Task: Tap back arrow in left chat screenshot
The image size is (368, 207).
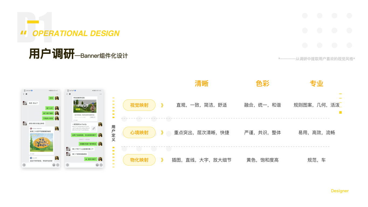Action: [24, 94]
